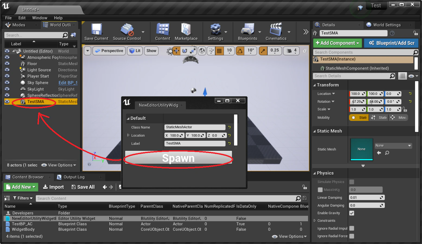Viewport: 422px width, 244px height.
Task: Toggle the rotation snapping angle icon
Action: (240, 51)
